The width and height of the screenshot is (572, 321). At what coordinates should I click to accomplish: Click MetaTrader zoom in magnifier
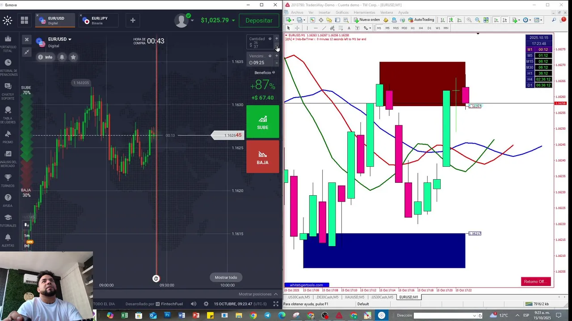[x=469, y=20]
